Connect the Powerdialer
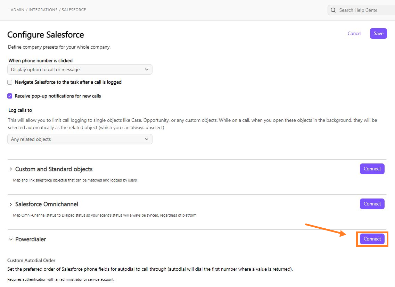Image resolution: width=395 pixels, height=287 pixels. pyautogui.click(x=372, y=239)
